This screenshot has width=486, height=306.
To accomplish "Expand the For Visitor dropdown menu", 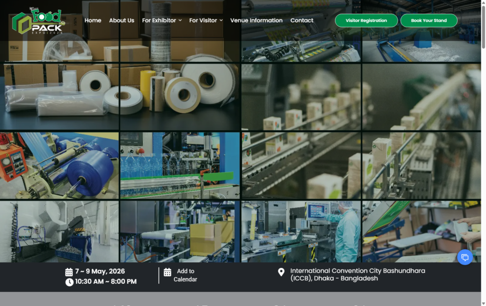I will pyautogui.click(x=206, y=20).
